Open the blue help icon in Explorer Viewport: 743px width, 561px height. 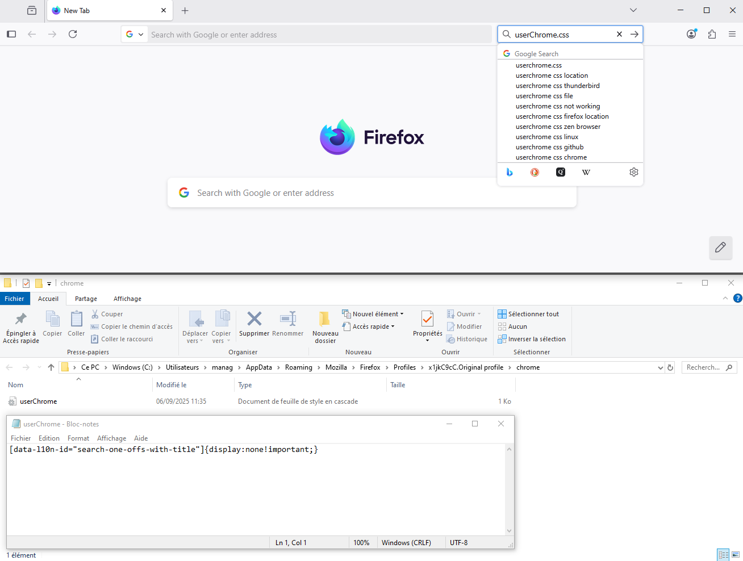point(738,298)
